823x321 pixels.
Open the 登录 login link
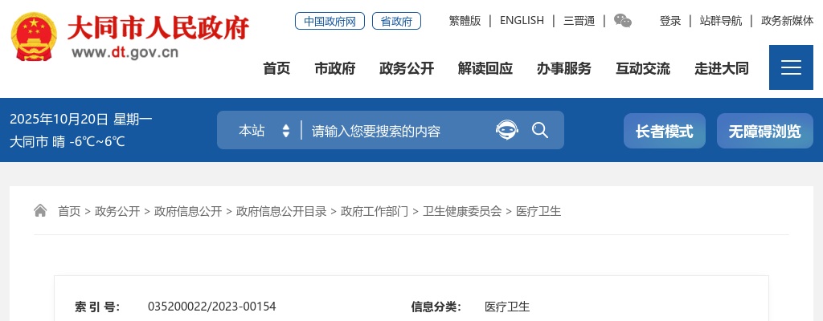point(670,21)
